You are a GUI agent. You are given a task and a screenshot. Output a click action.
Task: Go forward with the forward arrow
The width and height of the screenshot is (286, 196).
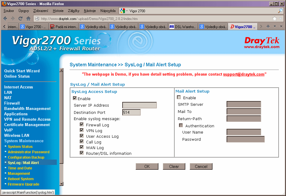pos(13,19)
